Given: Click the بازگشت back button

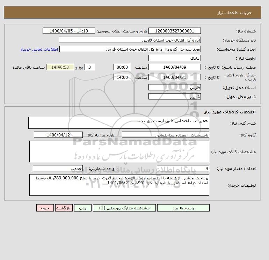Looking at the screenshot, I should (64, 208).
